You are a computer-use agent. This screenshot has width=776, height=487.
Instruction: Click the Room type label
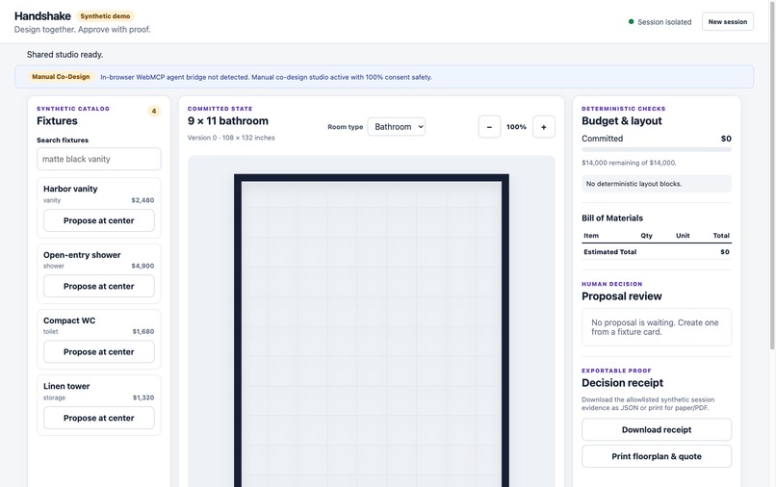click(345, 127)
